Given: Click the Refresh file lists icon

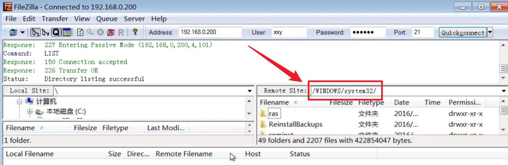Looking at the screenshot, I should point(80,33).
